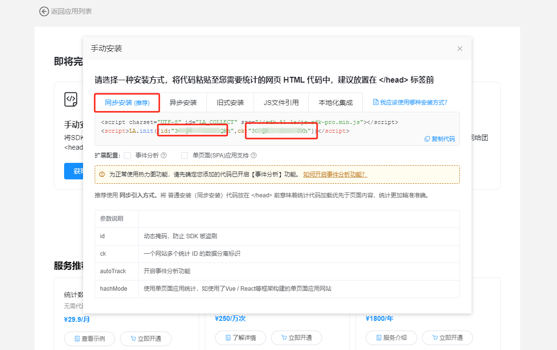This screenshot has height=350, width=557.
Task: Select the 同步安装 (推荐) tab
Action: (127, 103)
